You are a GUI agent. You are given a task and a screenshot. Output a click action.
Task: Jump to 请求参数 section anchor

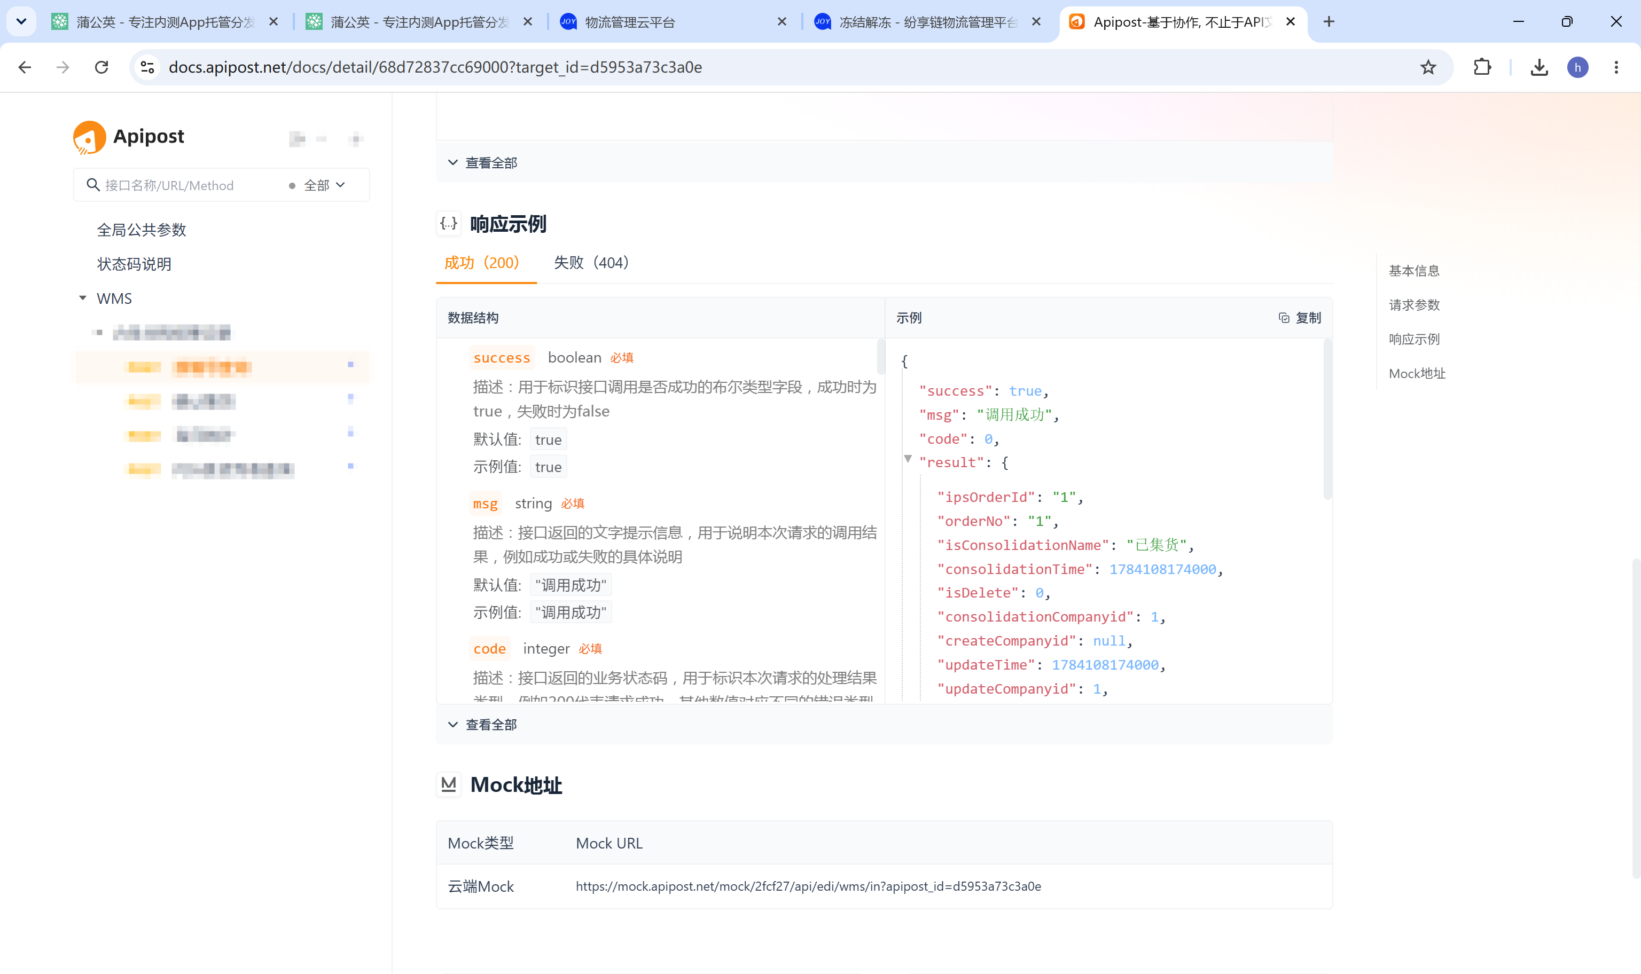1414,304
